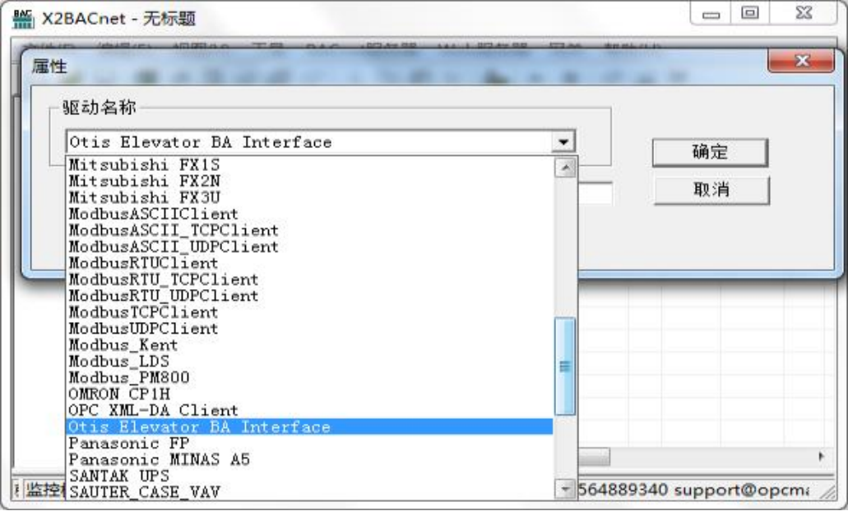Screen dimensions: 848x511
Task: Select SANTAK UPS driver
Action: [309, 476]
